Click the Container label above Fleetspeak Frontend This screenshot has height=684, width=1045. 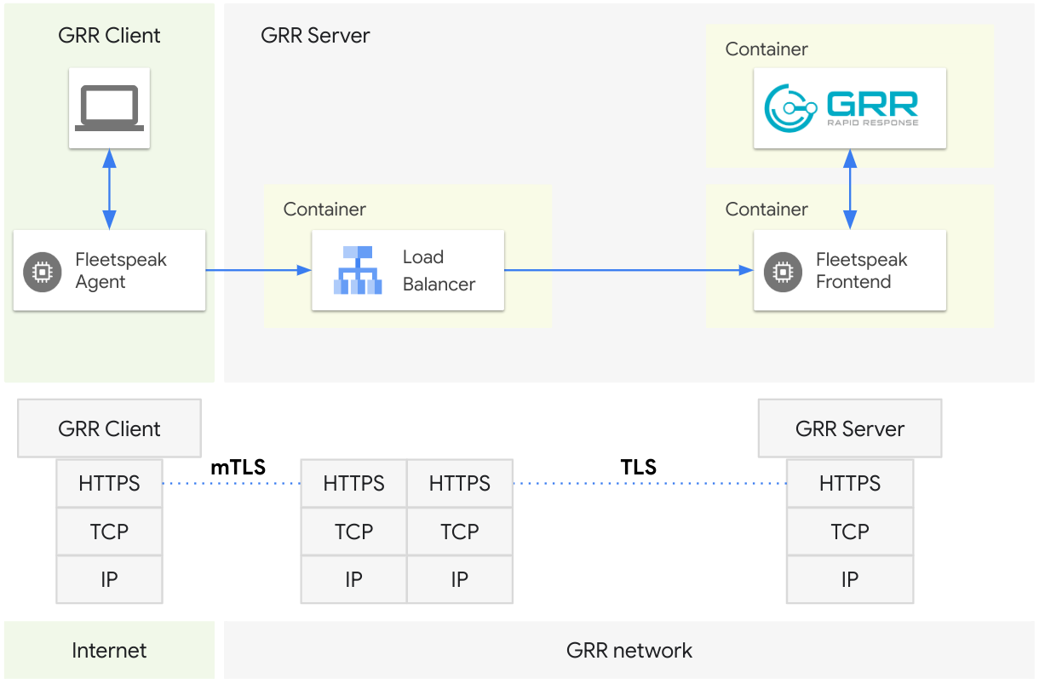[x=767, y=210]
